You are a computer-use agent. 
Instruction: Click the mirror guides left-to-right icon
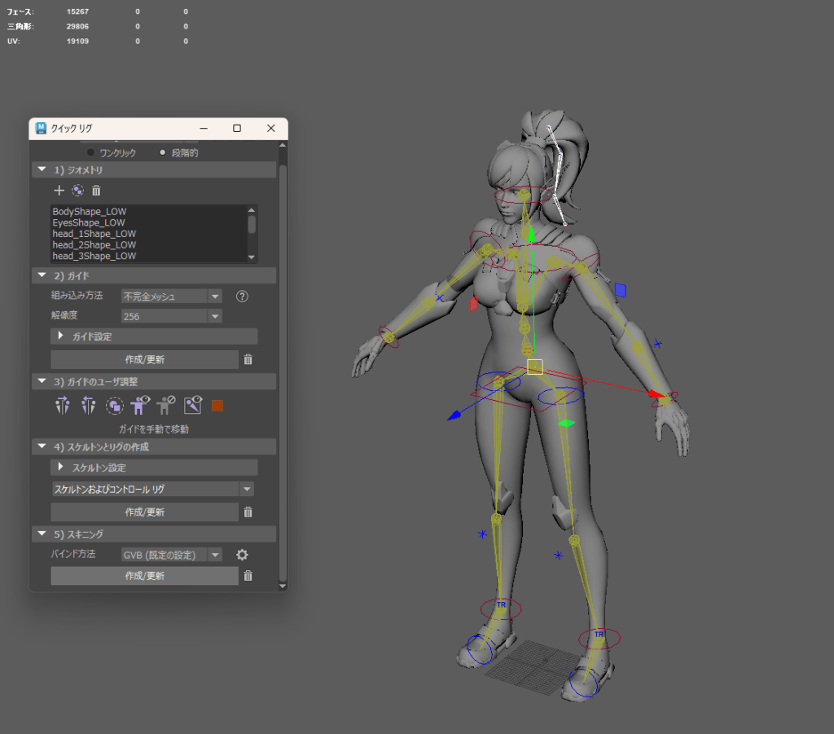[63, 406]
